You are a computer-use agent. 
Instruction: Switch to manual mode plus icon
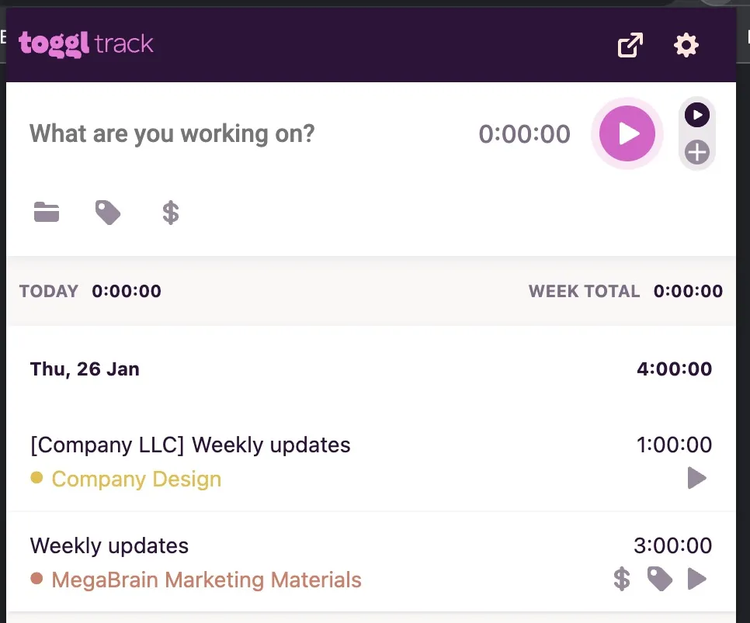click(x=697, y=152)
